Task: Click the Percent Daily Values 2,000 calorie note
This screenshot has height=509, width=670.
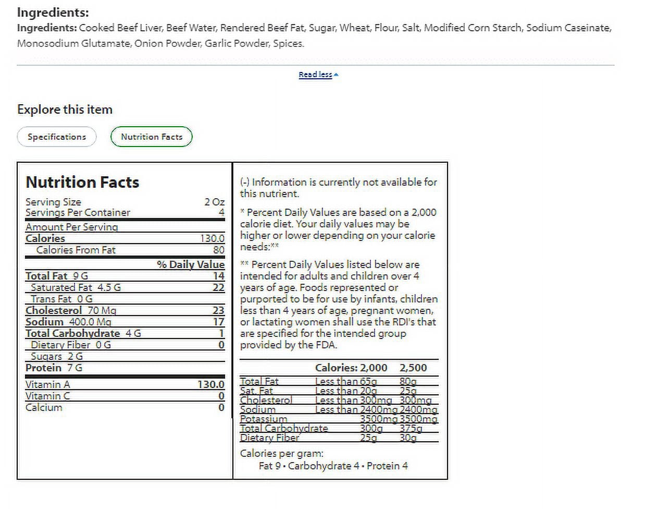Action: 339,229
